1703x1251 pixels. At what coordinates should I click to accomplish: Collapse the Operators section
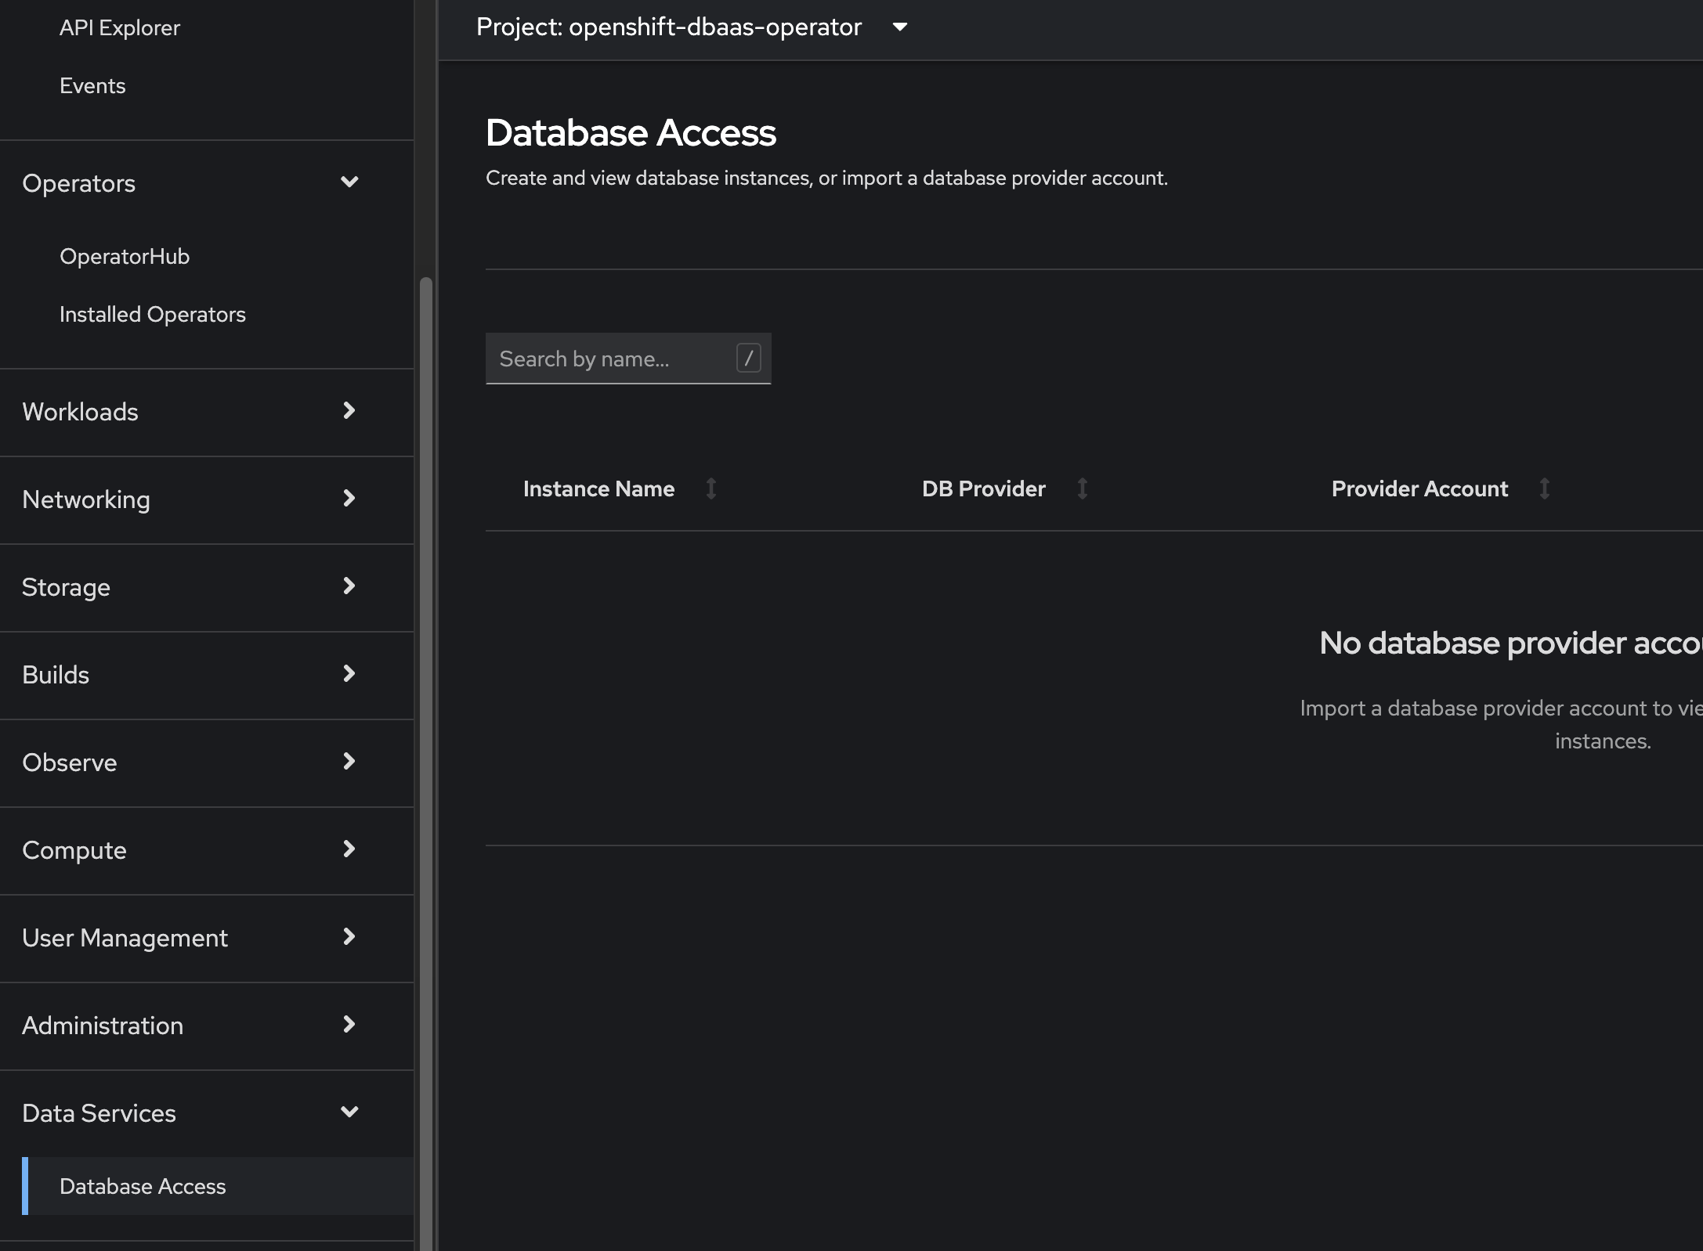point(188,183)
